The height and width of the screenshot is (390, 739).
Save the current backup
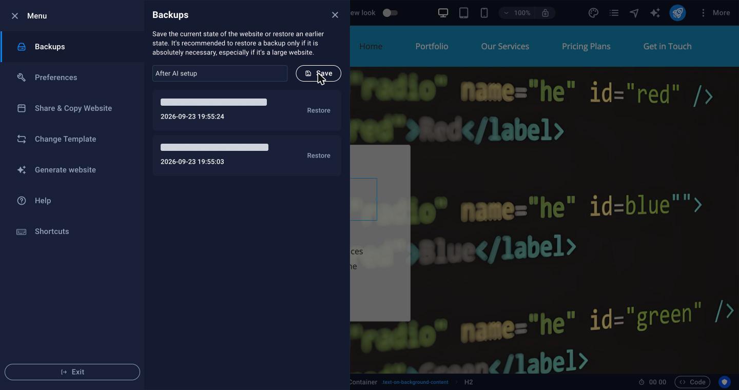tap(319, 73)
